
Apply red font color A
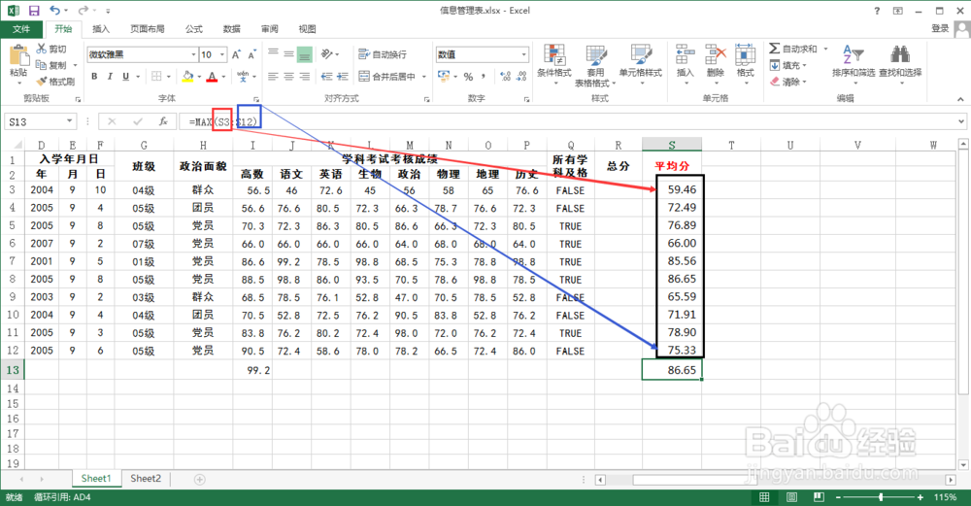[x=212, y=76]
